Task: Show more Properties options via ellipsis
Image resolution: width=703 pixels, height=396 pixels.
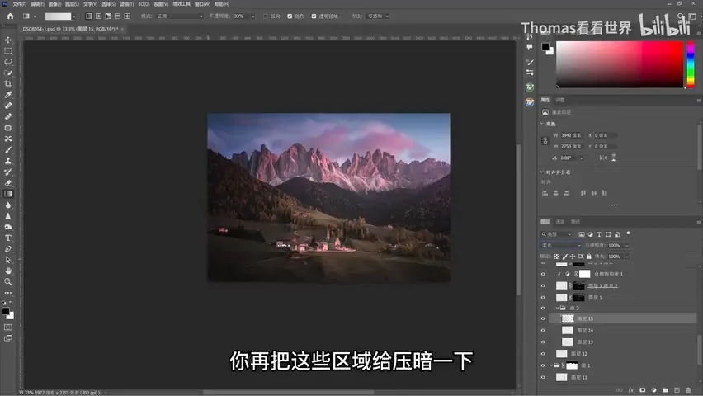Action: pos(614,205)
